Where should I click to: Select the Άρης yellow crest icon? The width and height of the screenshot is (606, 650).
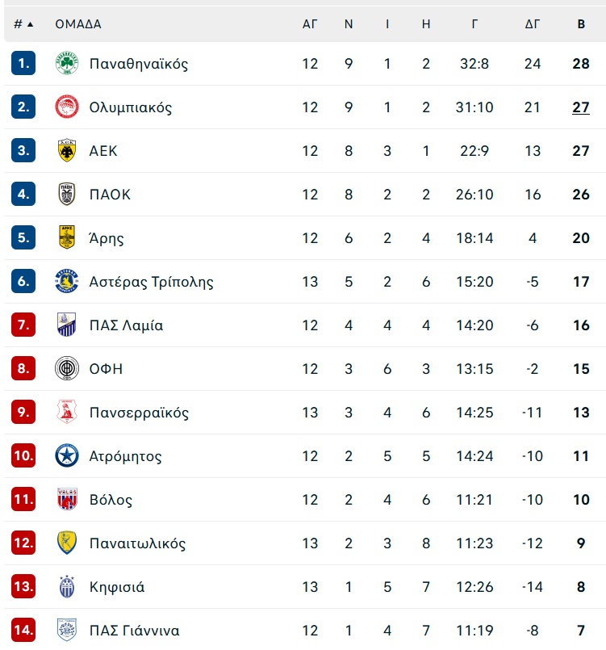(x=67, y=237)
